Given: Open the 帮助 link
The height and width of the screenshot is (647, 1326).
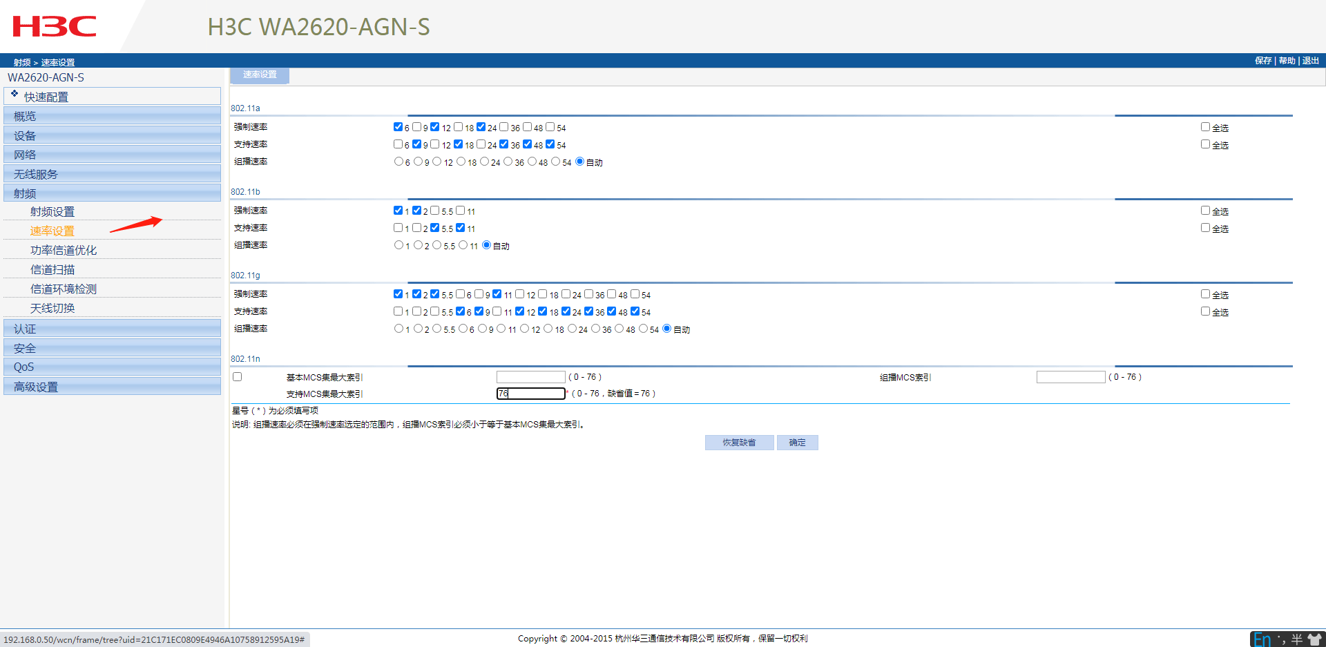Looking at the screenshot, I should [x=1287, y=61].
